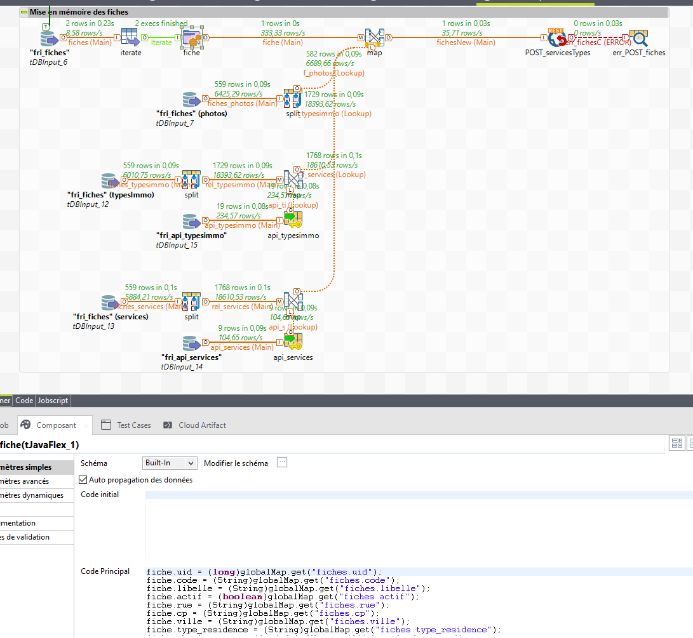Click the fri_fiches (photos) database input

click(x=191, y=100)
